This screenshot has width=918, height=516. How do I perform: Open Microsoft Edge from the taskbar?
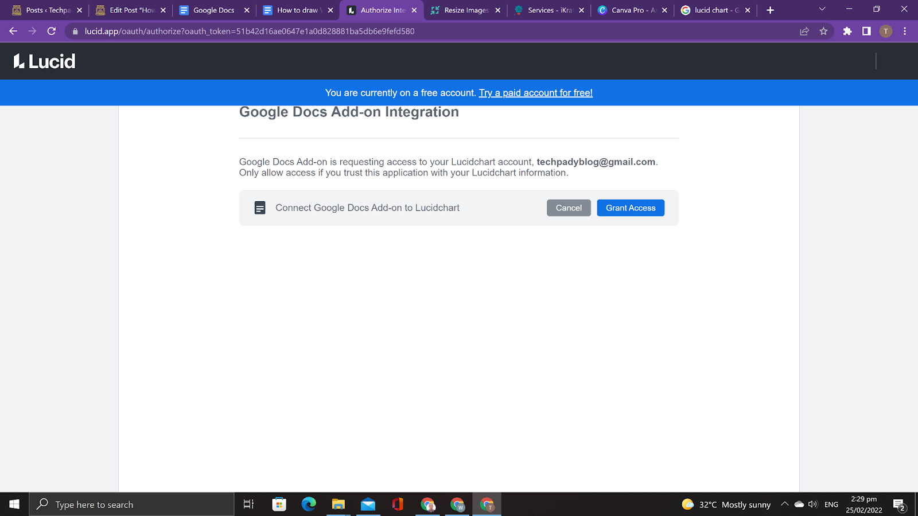(309, 505)
